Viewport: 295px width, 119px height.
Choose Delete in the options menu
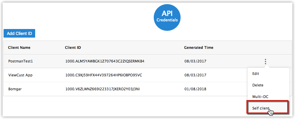coord(258,85)
